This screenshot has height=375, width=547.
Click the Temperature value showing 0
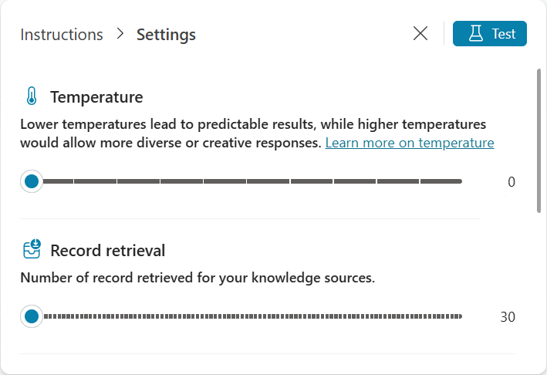click(x=511, y=182)
